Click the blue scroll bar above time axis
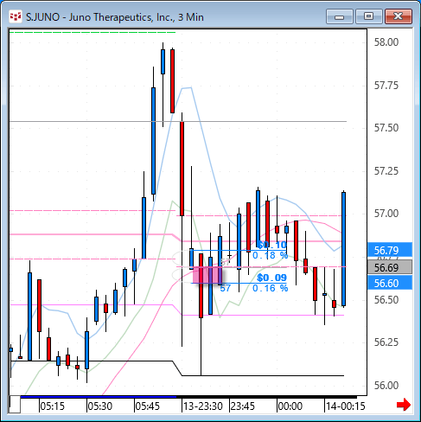Image resolution: width=421 pixels, height=422 pixels. coord(99,397)
